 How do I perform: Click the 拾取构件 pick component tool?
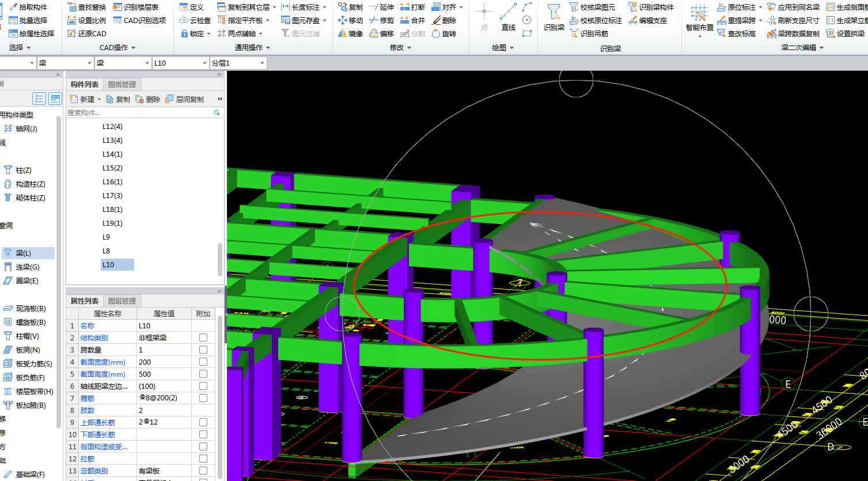click(28, 7)
